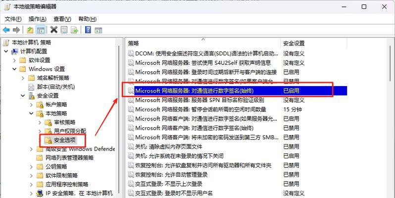395x198 pixels.
Task: Click the app icon in the title bar
Action: [x=7, y=6]
